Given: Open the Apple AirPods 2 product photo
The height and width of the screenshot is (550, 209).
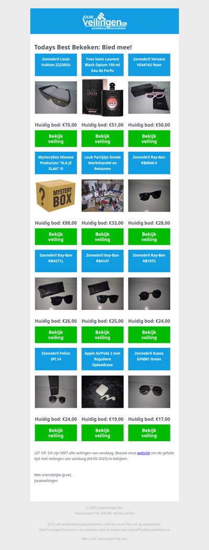Looking at the screenshot, I should [102, 392].
